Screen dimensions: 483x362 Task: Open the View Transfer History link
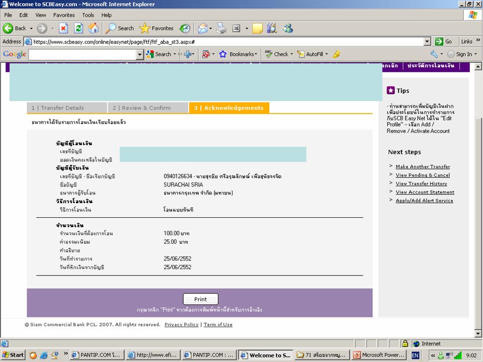pyautogui.click(x=421, y=184)
